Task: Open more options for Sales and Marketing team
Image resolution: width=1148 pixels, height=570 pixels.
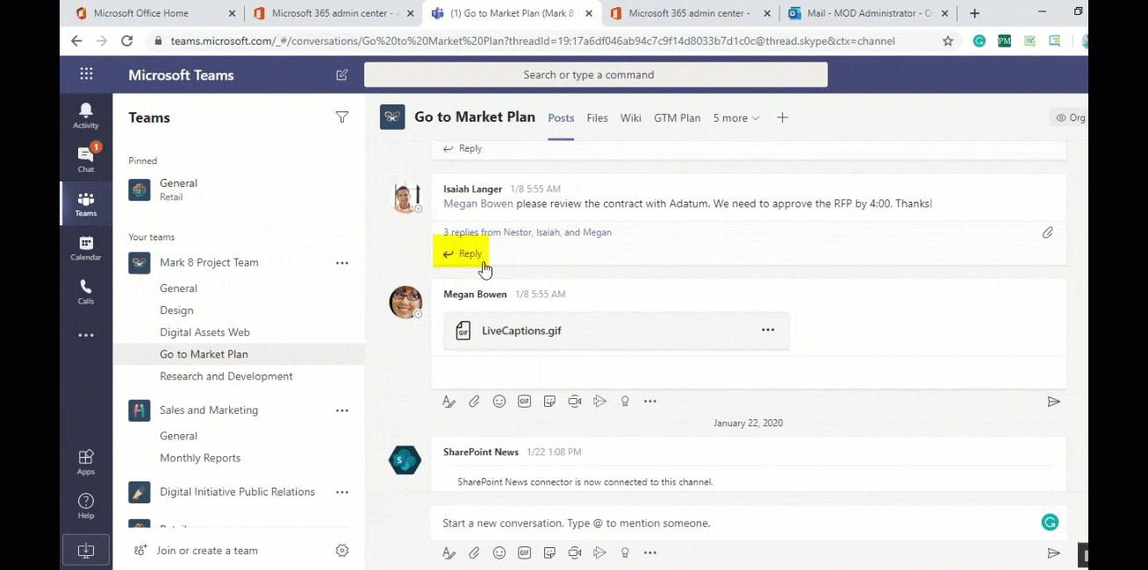Action: tap(341, 410)
